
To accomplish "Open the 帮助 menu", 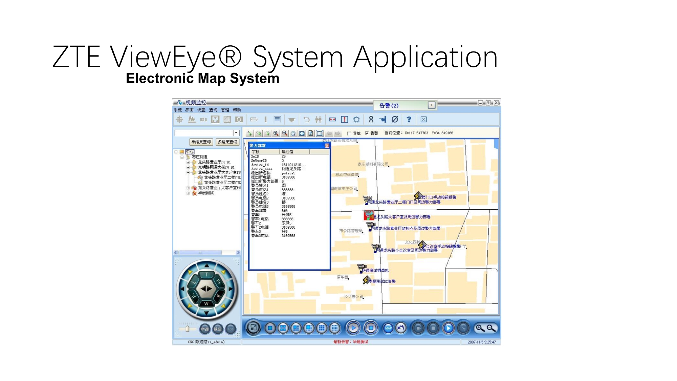I will pyautogui.click(x=237, y=110).
